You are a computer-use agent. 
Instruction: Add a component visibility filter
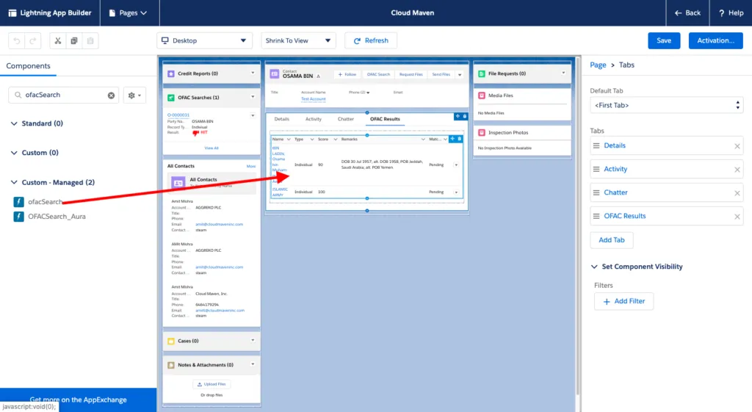(623, 302)
